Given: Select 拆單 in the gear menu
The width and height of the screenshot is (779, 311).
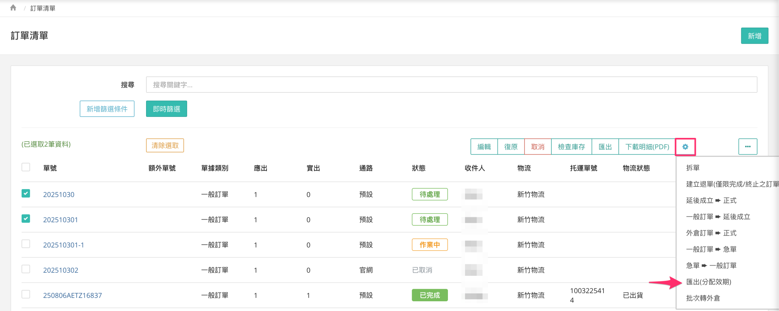Looking at the screenshot, I should pyautogui.click(x=693, y=168).
